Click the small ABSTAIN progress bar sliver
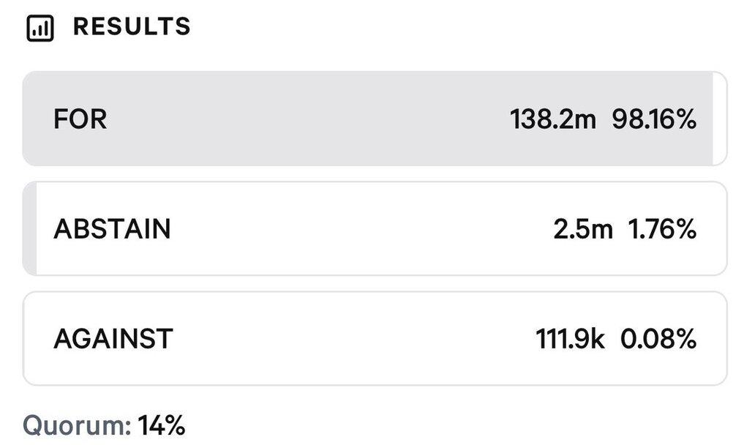Viewport: 755px width, 445px height. [30, 228]
